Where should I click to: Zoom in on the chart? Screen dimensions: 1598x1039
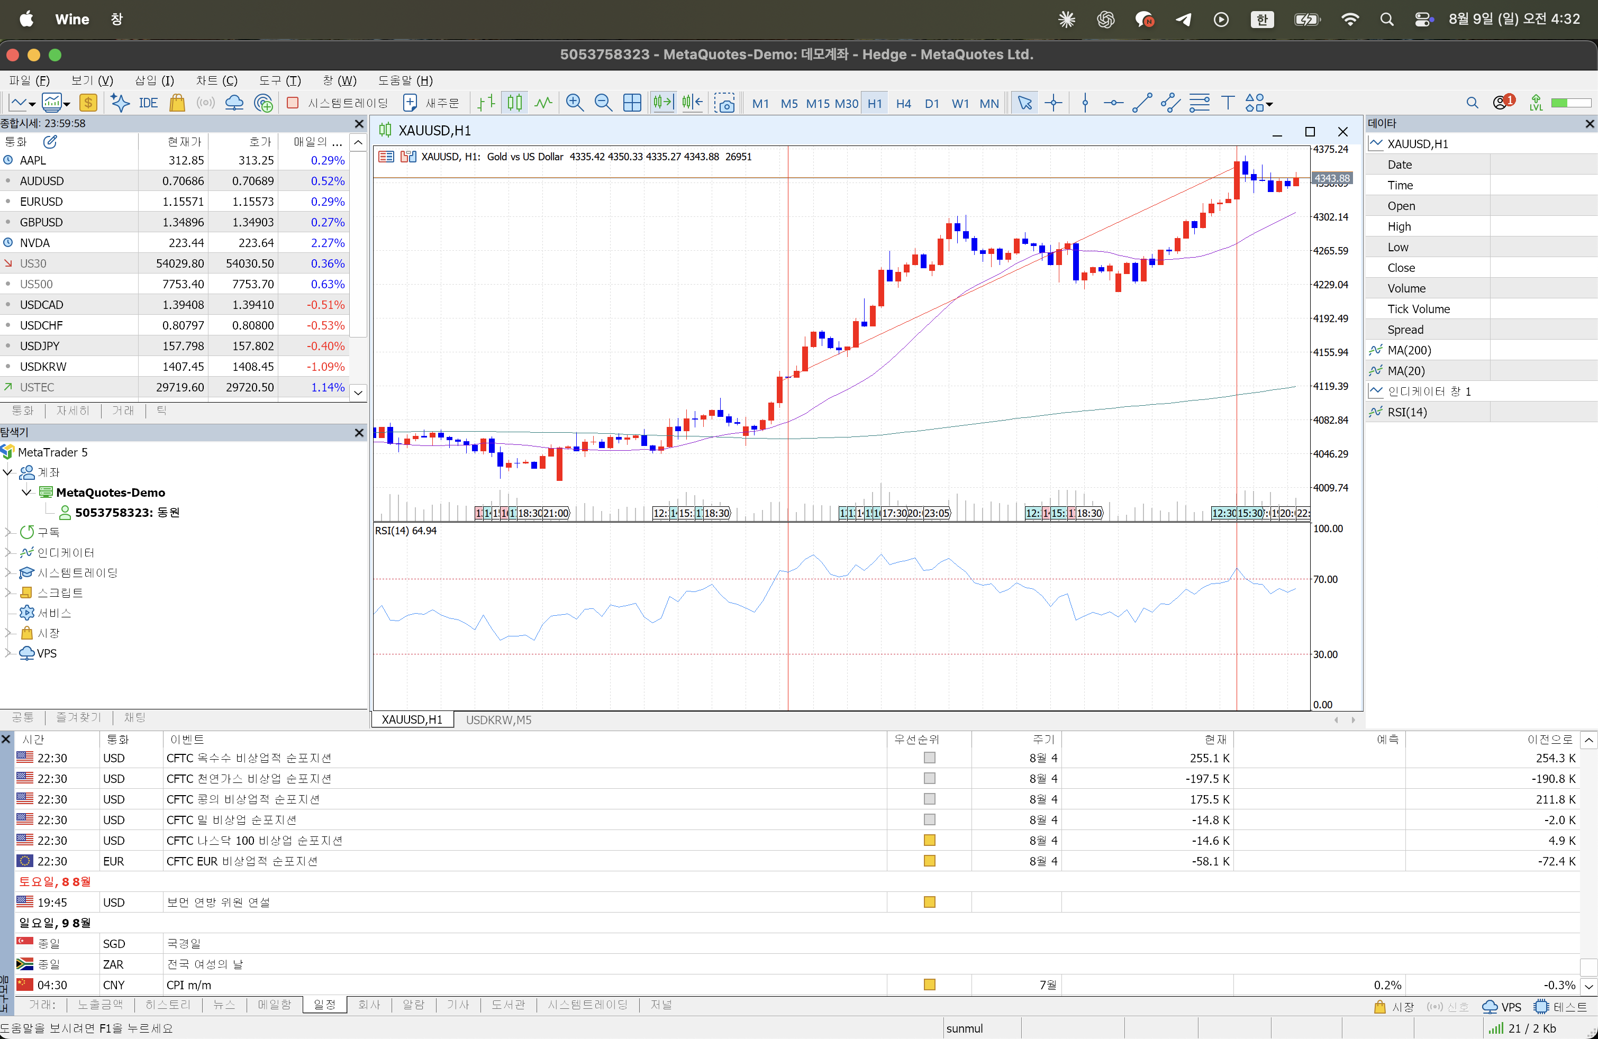pos(575,103)
